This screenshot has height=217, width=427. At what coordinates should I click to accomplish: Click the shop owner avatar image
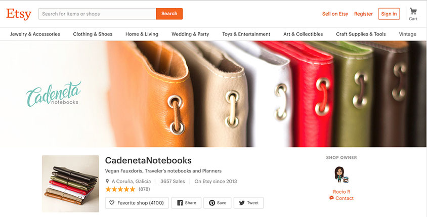pyautogui.click(x=341, y=175)
